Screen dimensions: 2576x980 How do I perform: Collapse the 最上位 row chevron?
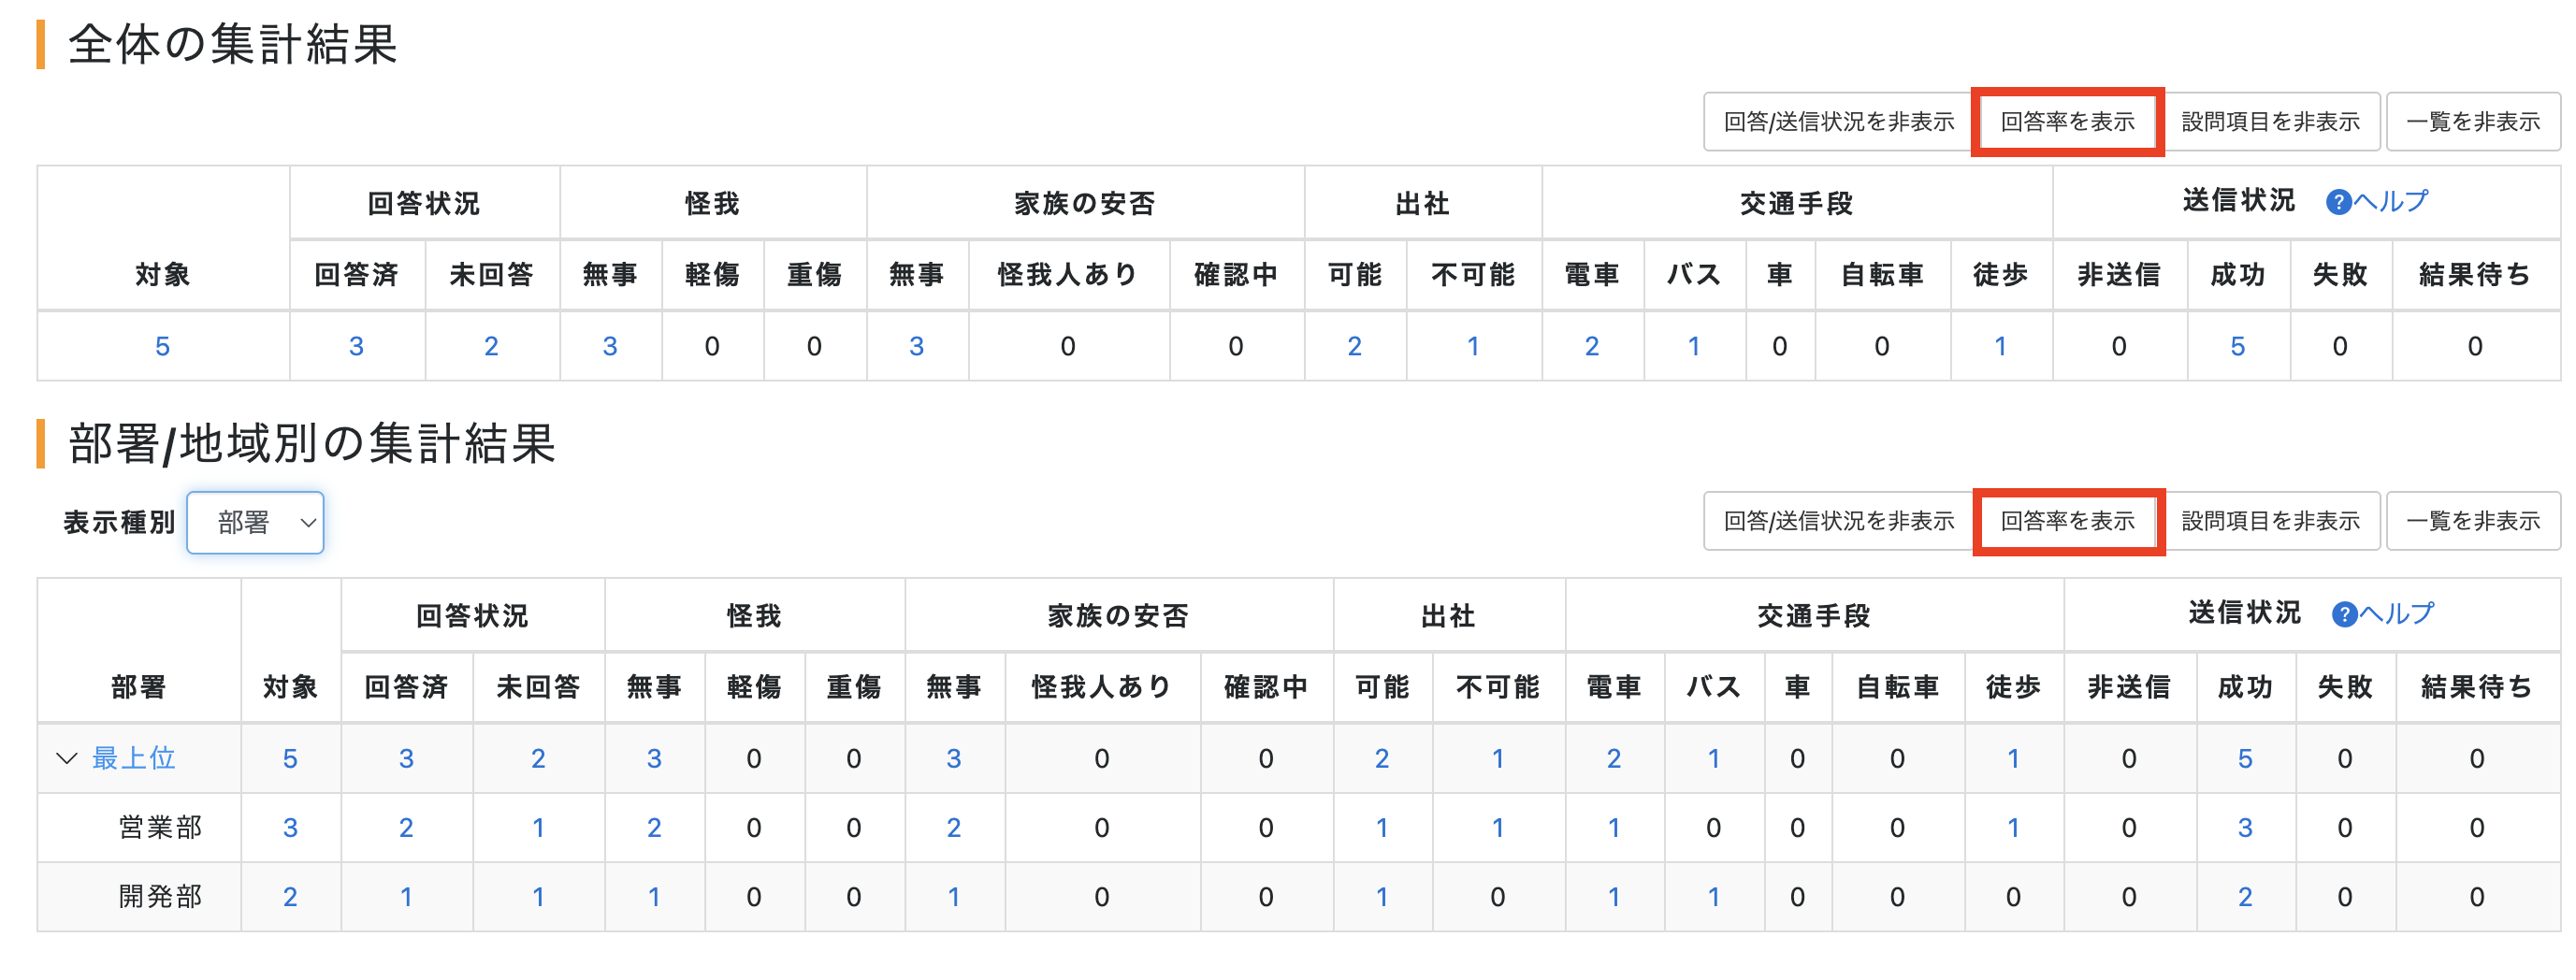point(67,758)
